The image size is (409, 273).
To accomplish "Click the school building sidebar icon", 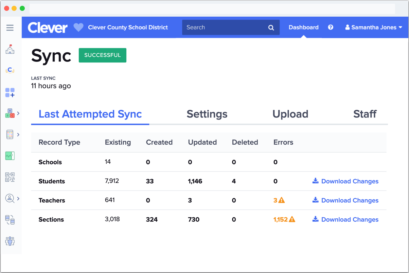I will pyautogui.click(x=10, y=50).
